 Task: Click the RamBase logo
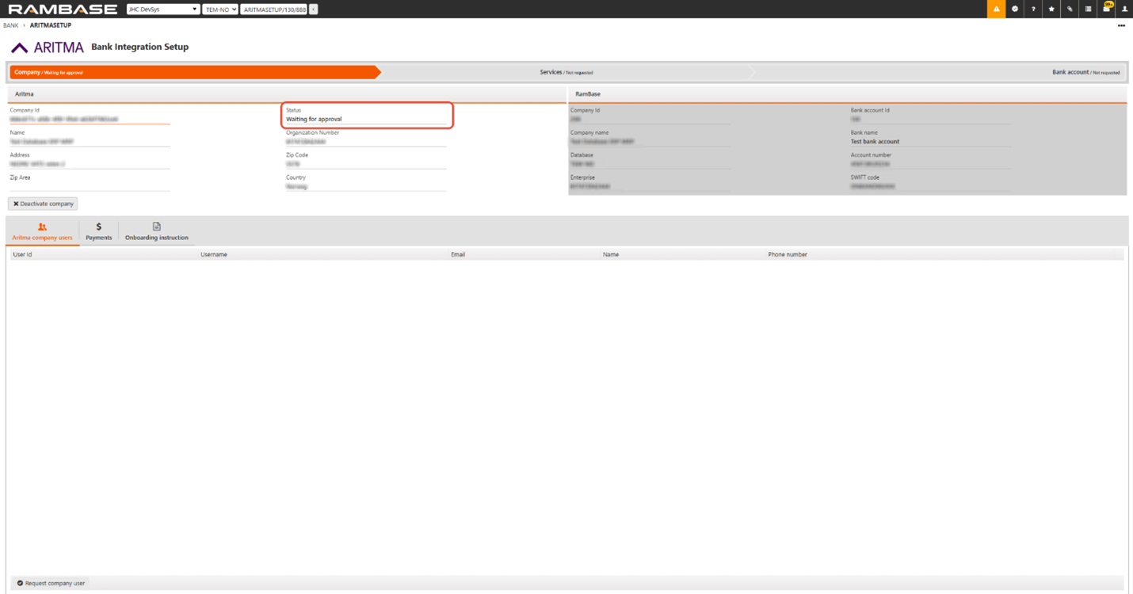click(x=63, y=10)
